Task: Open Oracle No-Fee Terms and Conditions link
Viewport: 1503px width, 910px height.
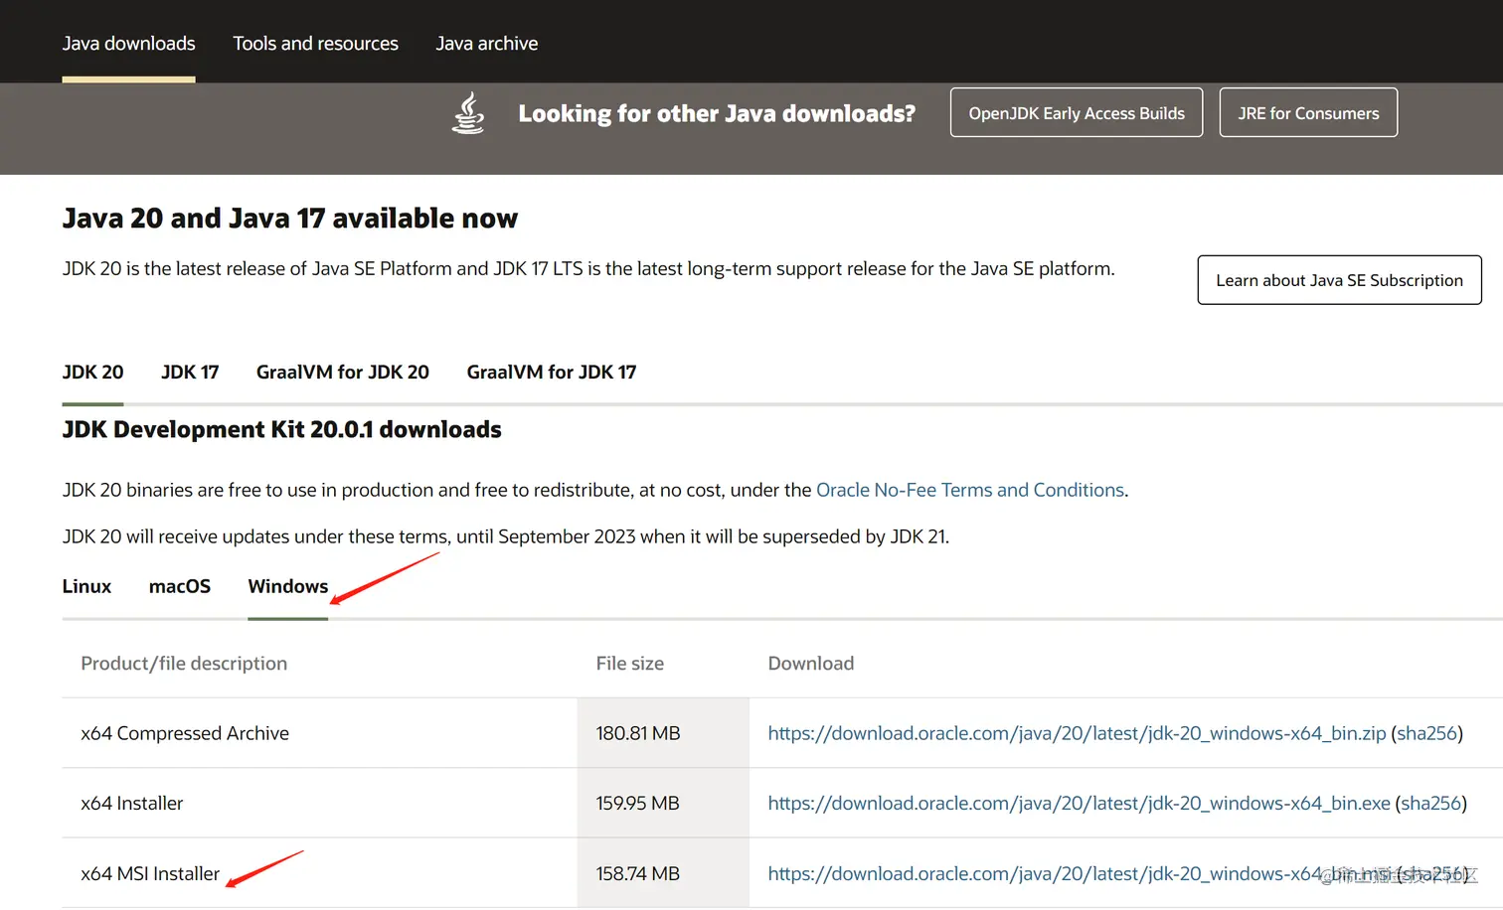Action: pyautogui.click(x=970, y=490)
